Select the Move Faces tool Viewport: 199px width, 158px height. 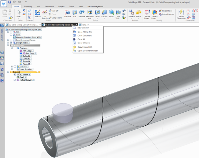click(x=147, y=14)
